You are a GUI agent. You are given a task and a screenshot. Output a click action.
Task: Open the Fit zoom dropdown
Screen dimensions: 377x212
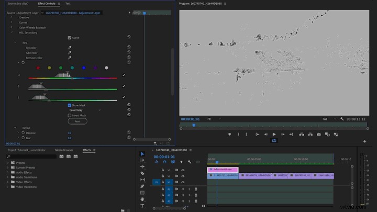tap(214, 119)
